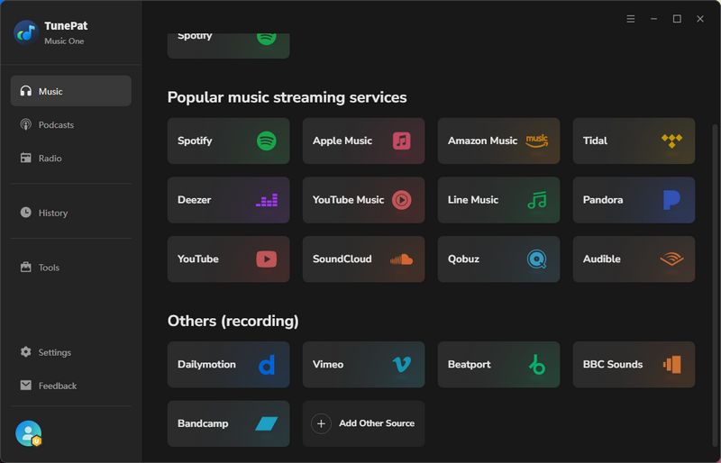Click the Radio icon in sidebar
Screen dimensions: 721x463
click(x=26, y=159)
